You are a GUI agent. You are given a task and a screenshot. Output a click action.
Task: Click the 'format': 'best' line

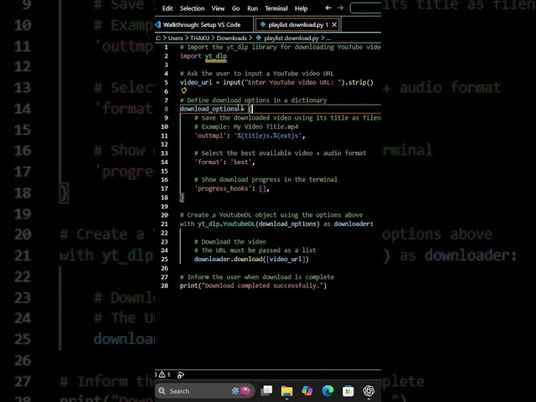click(224, 162)
